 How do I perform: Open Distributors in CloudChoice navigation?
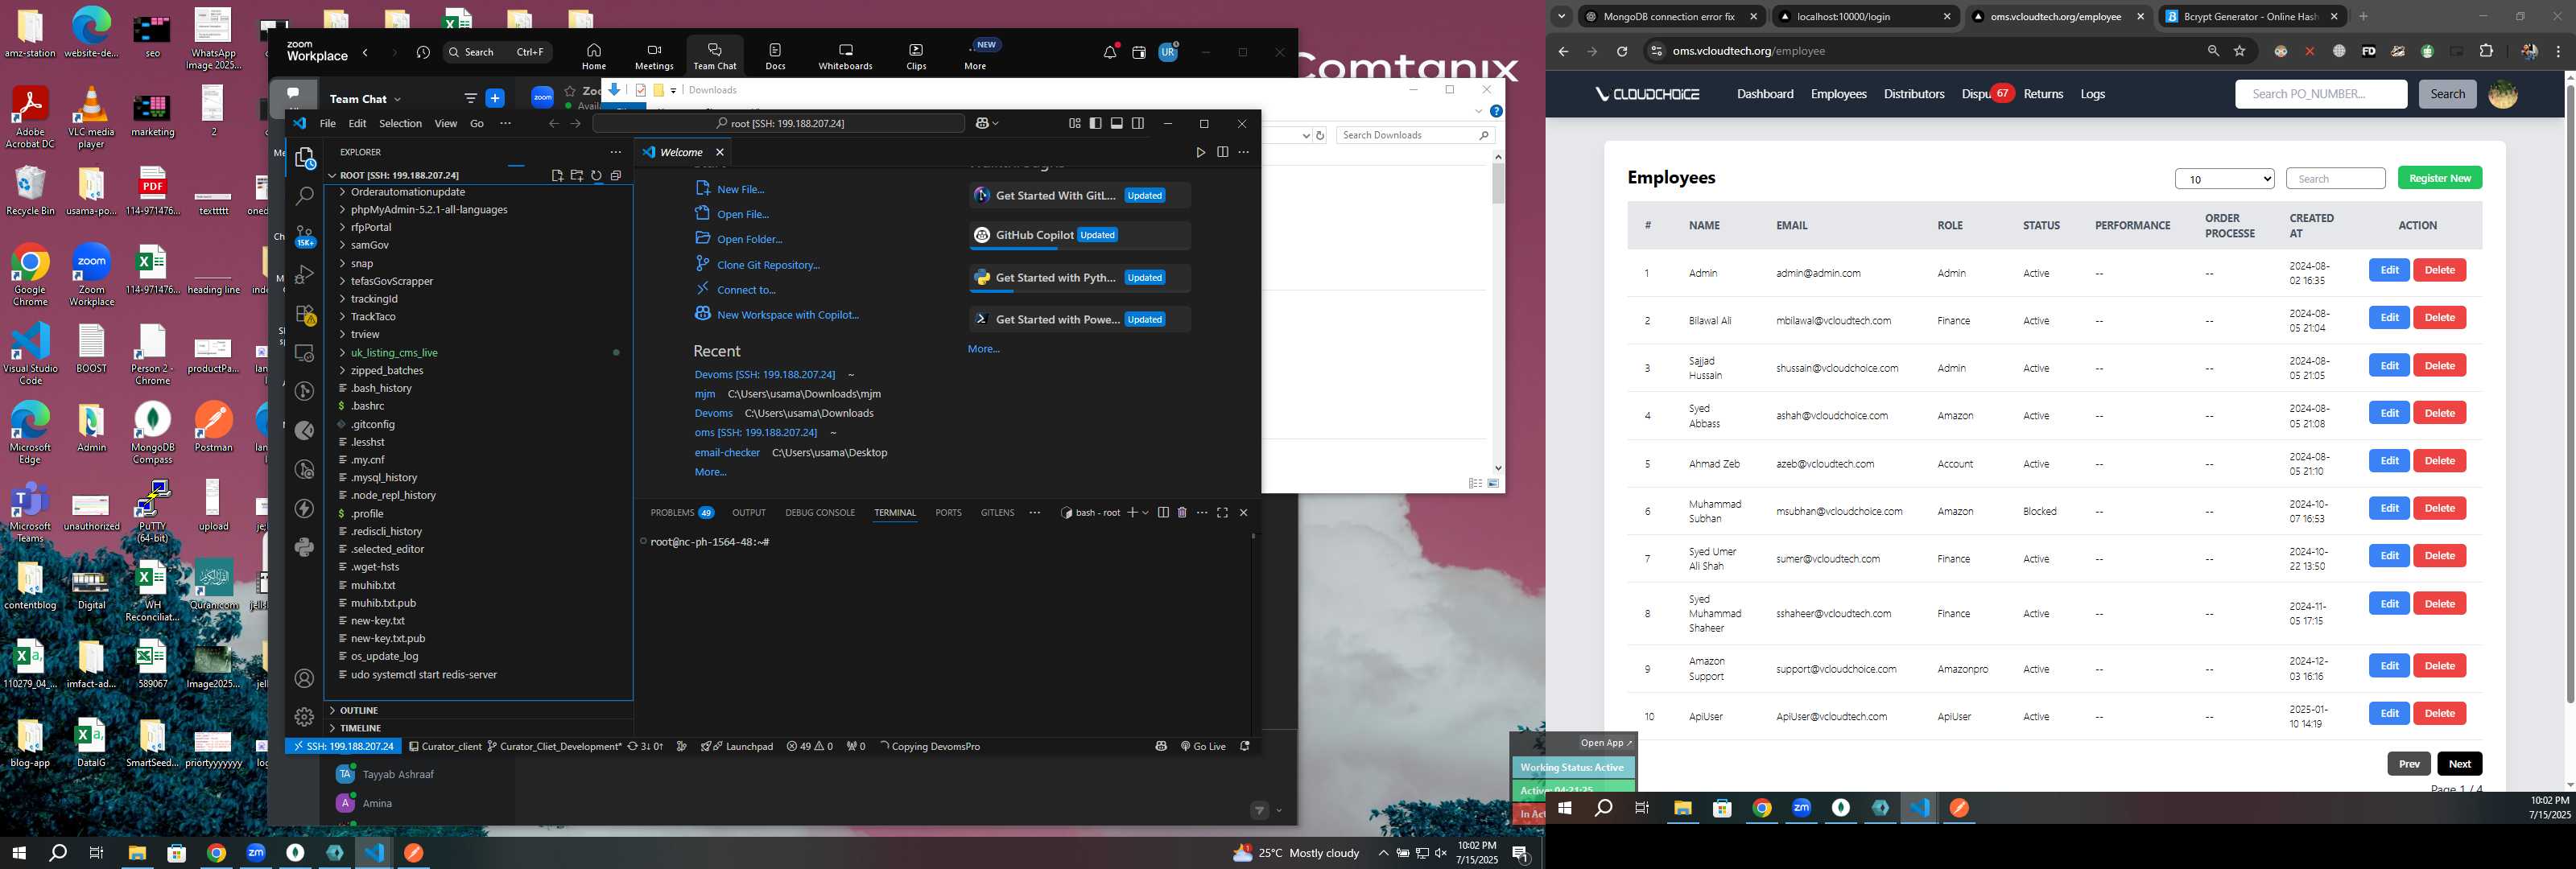tap(1913, 94)
